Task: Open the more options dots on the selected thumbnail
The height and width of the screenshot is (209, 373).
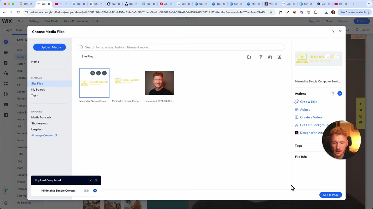Action: pyautogui.click(x=104, y=73)
